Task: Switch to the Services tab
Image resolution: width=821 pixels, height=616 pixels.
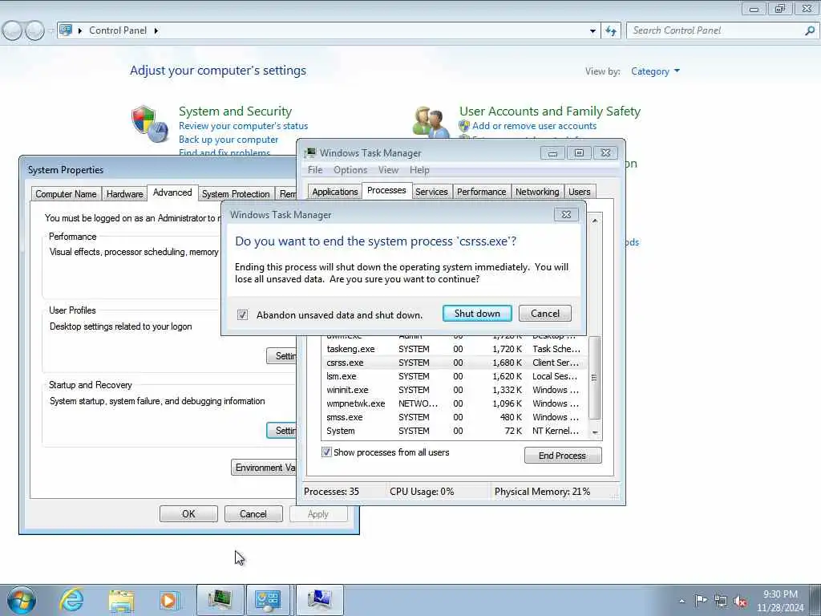Action: 431,192
